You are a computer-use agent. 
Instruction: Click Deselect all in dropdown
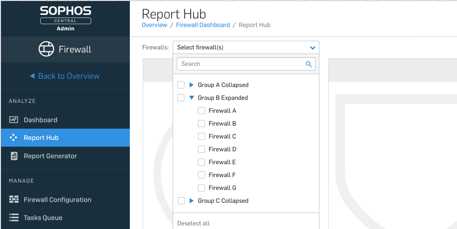tap(193, 223)
